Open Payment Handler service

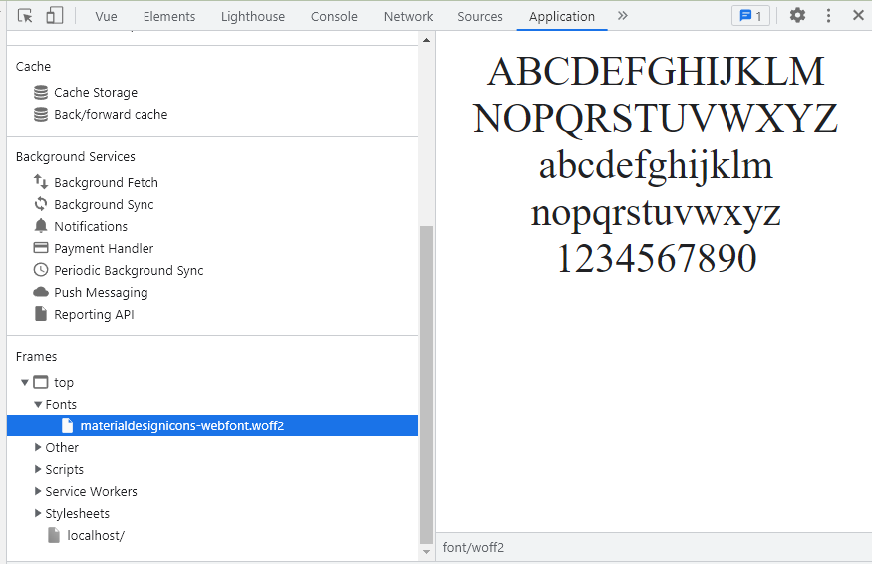pos(104,249)
